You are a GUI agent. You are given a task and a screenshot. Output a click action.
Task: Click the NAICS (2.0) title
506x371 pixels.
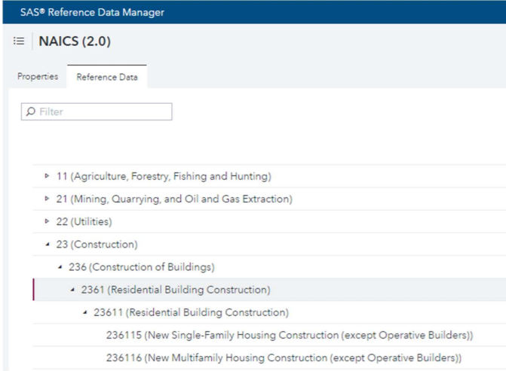75,41
